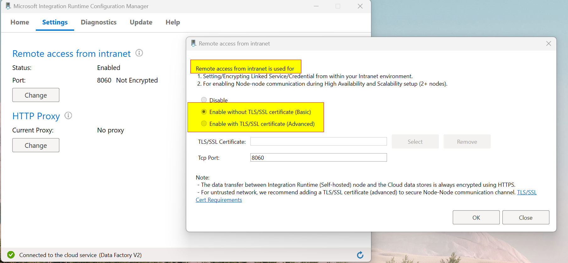Click Change under HTTP Proxy
Image resolution: width=568 pixels, height=263 pixels.
36,145
